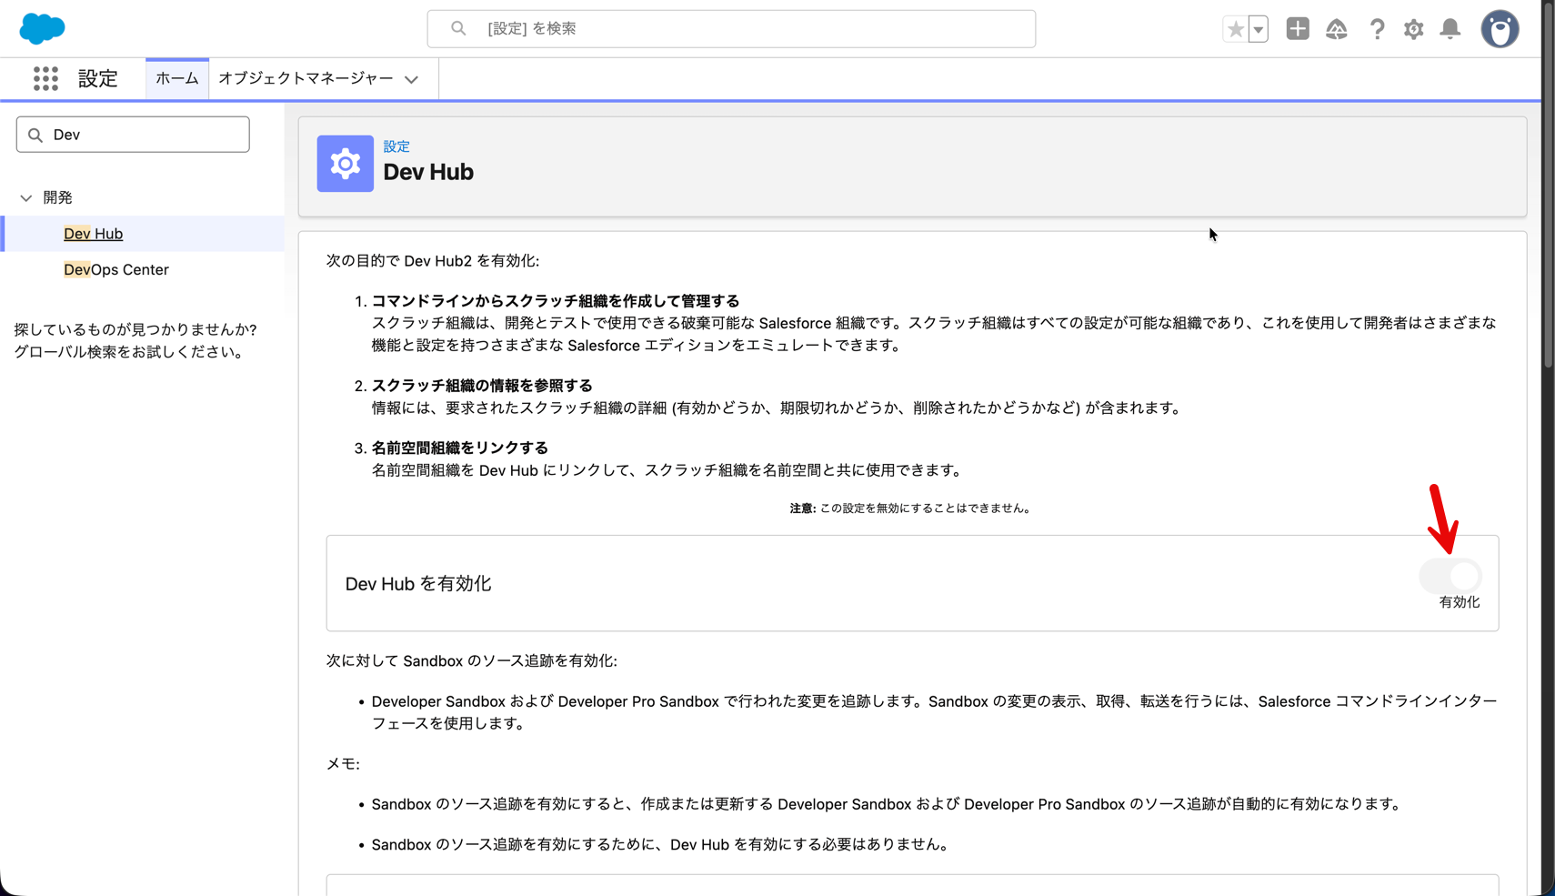Open global actions plus icon
Screen dimensions: 1555x896
pos(1298,29)
